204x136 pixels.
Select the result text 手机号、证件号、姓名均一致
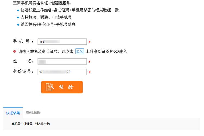31,124
